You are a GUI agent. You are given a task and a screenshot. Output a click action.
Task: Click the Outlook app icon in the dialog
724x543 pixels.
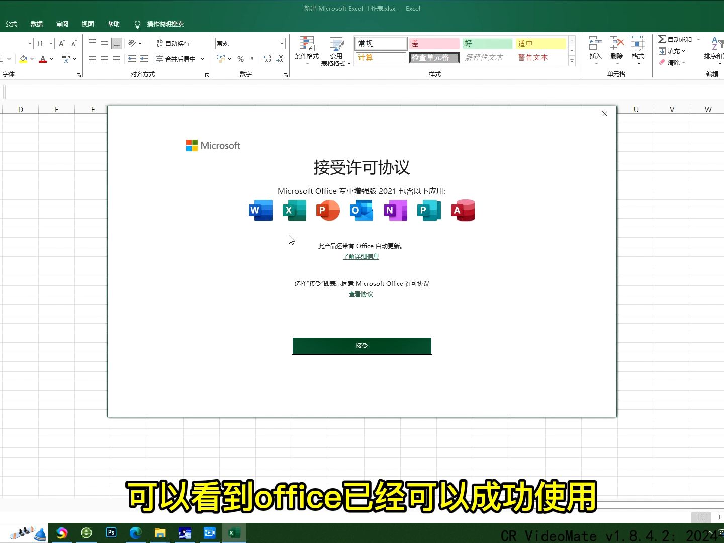coord(361,210)
